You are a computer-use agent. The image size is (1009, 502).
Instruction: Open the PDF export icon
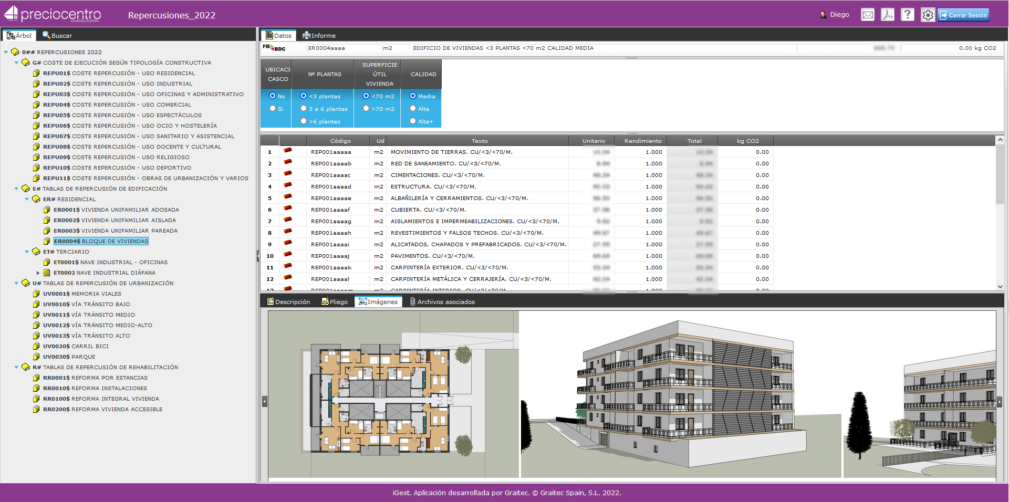coord(888,15)
